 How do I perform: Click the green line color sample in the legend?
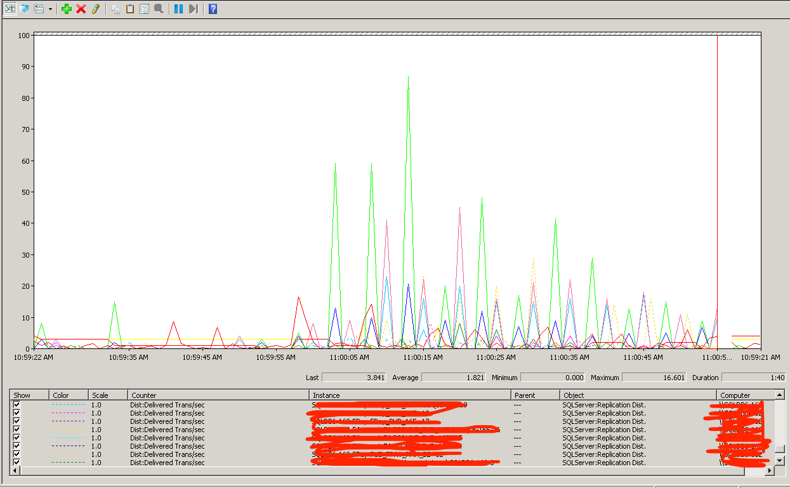(x=68, y=463)
